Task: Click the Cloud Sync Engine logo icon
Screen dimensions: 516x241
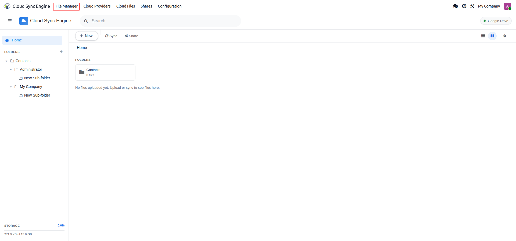Action: pyautogui.click(x=7, y=6)
